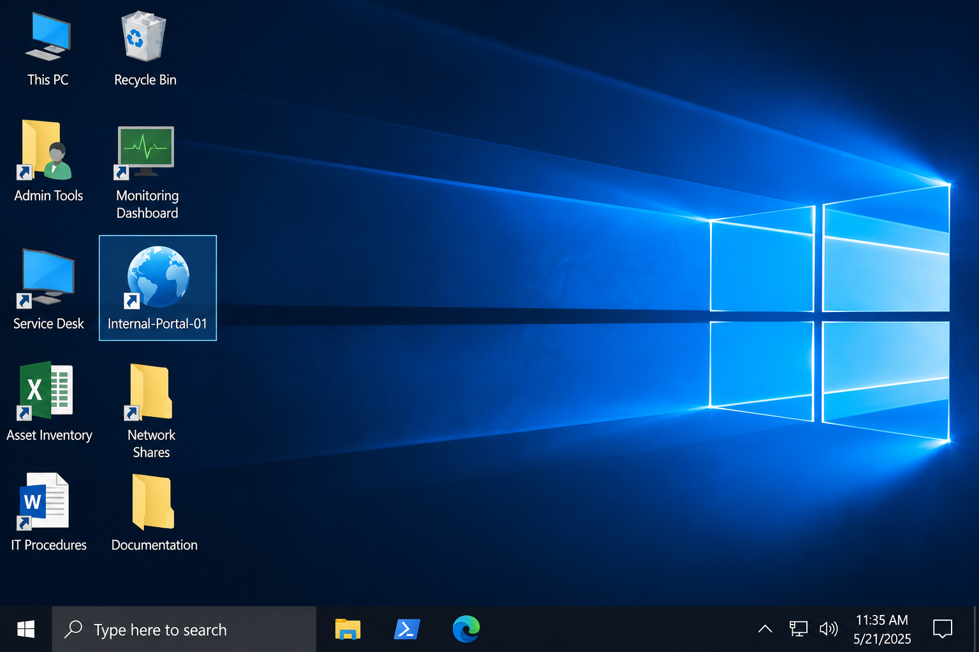Select the Documentation folder icon
Viewport: 979px width, 652px height.
[153, 502]
